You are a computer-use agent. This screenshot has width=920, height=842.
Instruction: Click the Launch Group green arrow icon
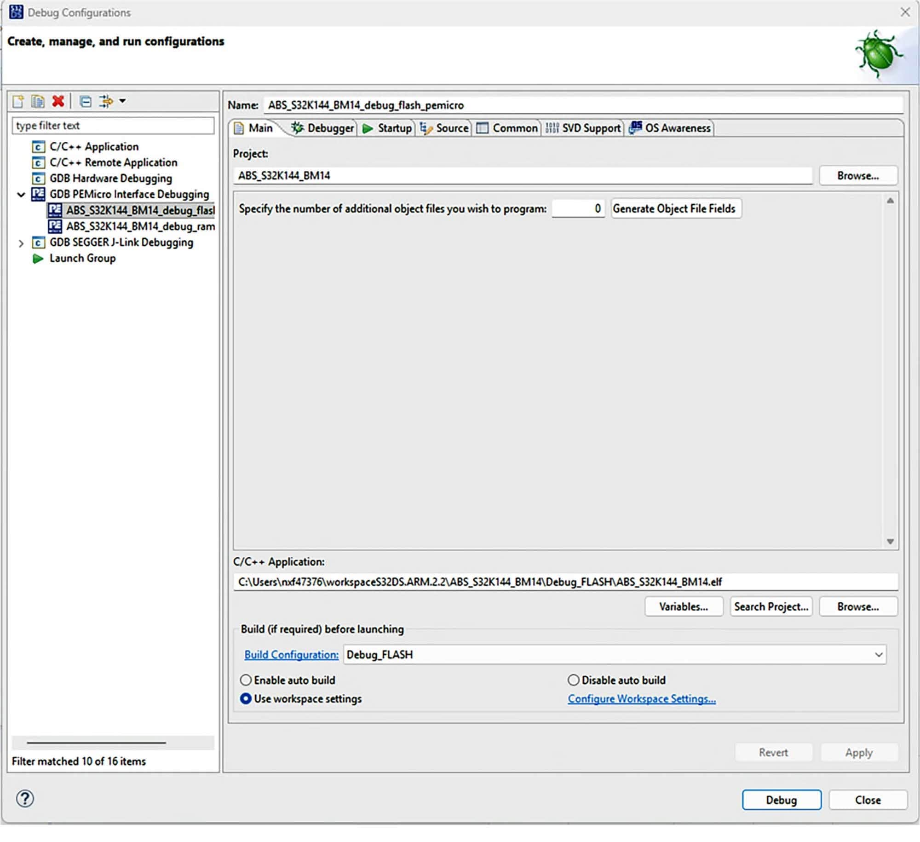[x=38, y=259]
